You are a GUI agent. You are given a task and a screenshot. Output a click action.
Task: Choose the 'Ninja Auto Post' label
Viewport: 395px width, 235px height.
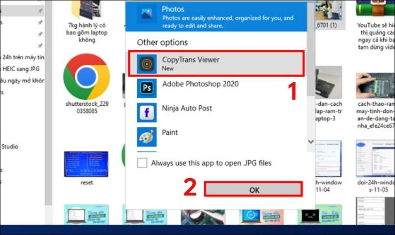pos(187,108)
